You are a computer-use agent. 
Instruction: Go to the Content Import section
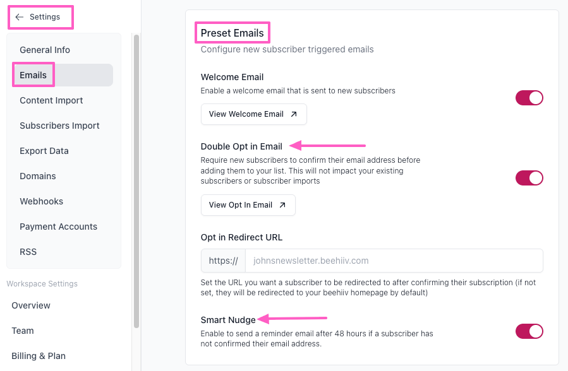click(51, 100)
